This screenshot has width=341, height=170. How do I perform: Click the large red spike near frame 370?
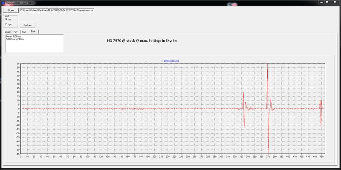pyautogui.click(x=268, y=109)
